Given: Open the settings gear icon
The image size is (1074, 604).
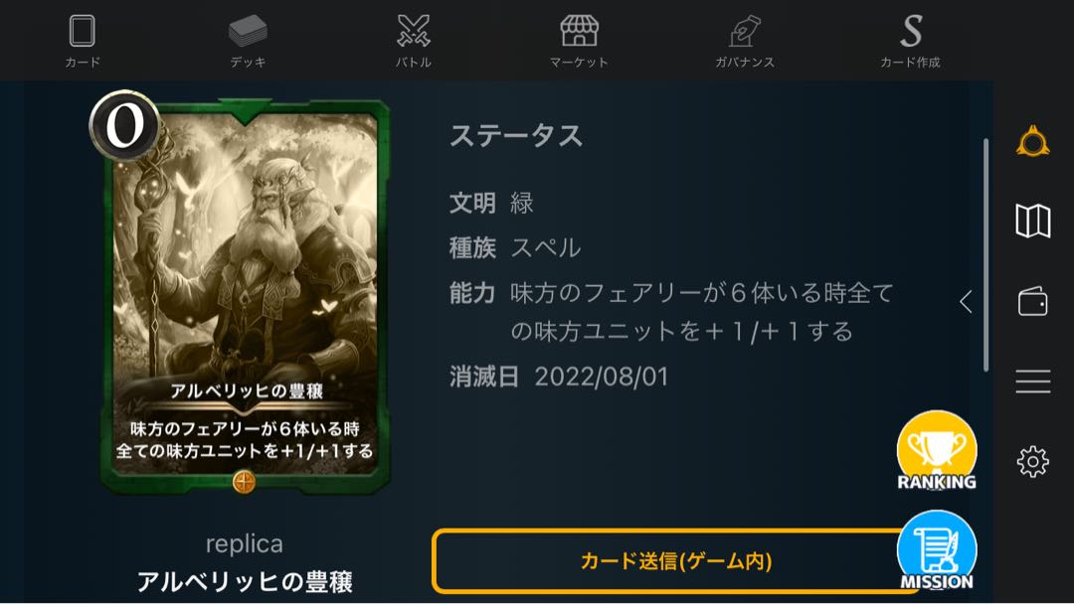Looking at the screenshot, I should click(1033, 462).
